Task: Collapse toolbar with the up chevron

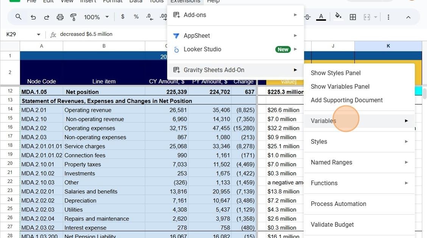Action: (408, 17)
